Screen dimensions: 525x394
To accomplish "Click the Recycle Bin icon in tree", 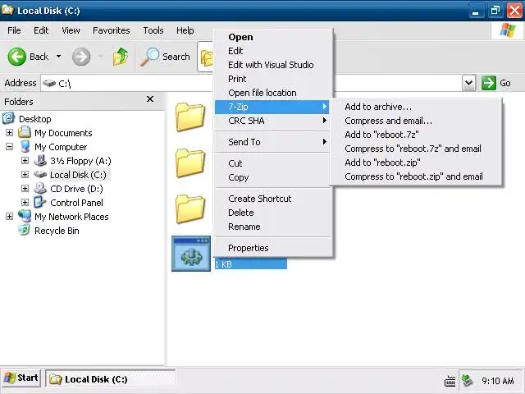I will (25, 230).
